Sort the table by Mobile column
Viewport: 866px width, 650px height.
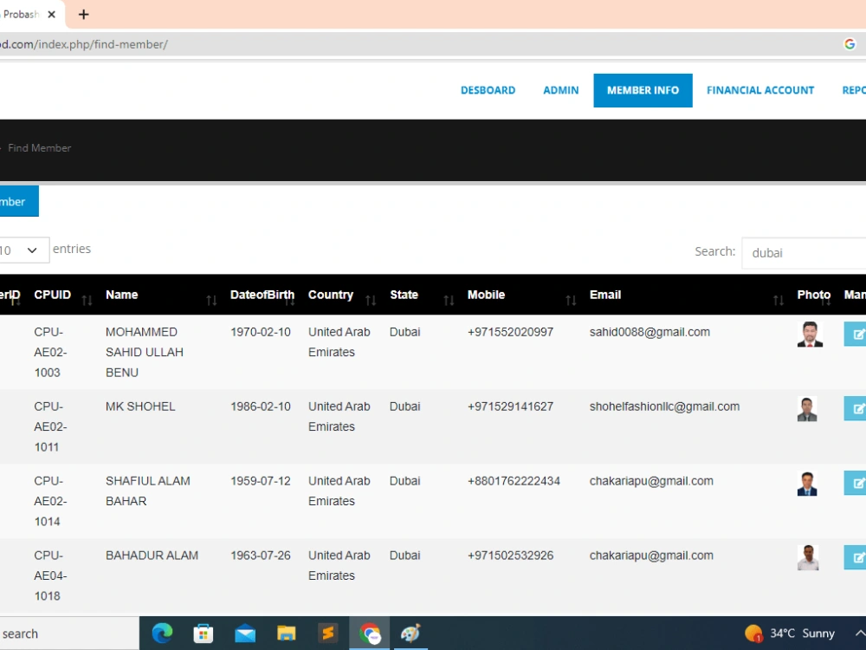coord(522,296)
